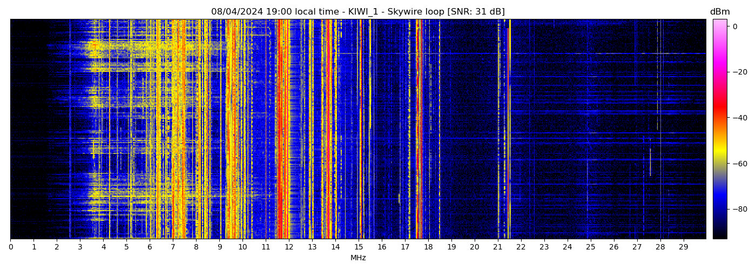Click the yellow vertical line at 21 MHz
The width and height of the screenshot is (756, 270).
coord(498,130)
